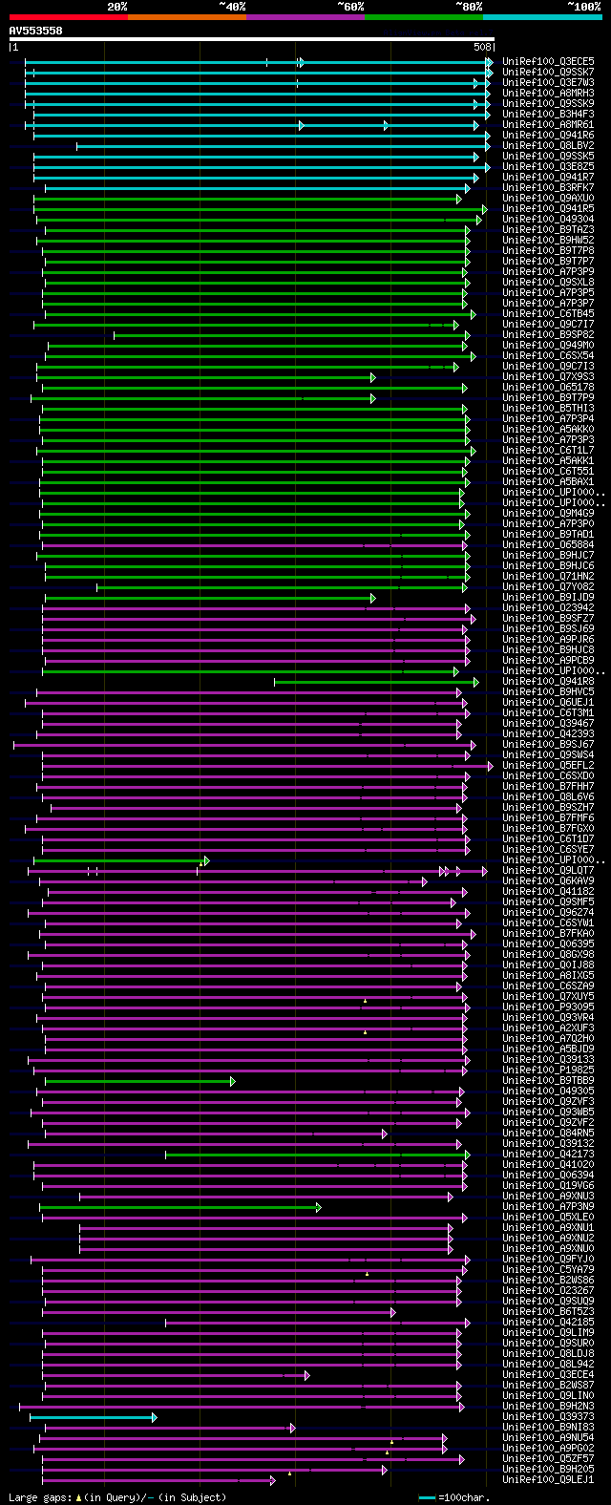Click the red 20% identity legend segment
Viewport: 611px width, 1505px height.
(x=69, y=17)
